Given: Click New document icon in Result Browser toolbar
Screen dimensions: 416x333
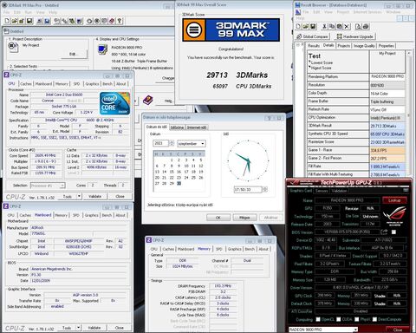Looking at the screenshot, I should coord(298,27).
